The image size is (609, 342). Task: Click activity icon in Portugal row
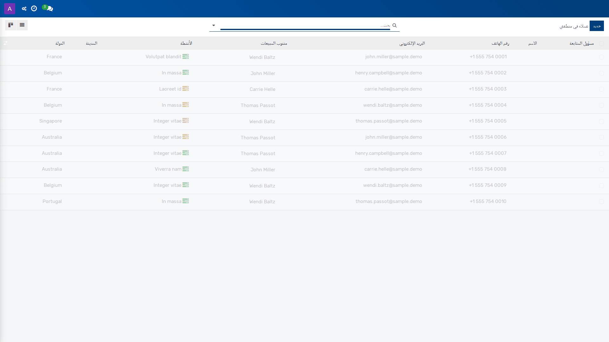(x=186, y=201)
